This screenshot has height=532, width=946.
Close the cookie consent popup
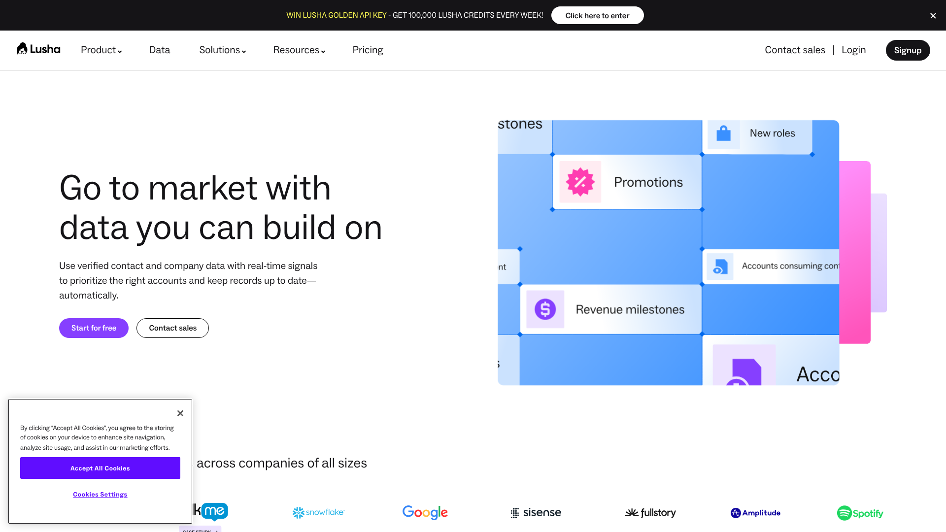click(x=180, y=413)
